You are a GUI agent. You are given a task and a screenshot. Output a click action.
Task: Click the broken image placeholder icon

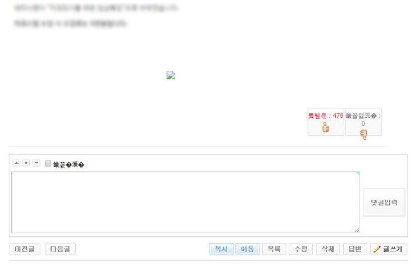pos(171,75)
